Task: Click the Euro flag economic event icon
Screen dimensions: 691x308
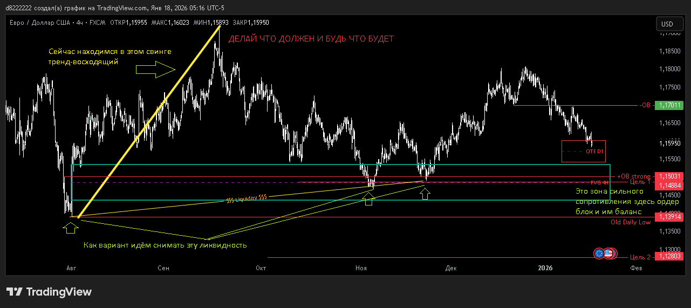Action: [599, 253]
